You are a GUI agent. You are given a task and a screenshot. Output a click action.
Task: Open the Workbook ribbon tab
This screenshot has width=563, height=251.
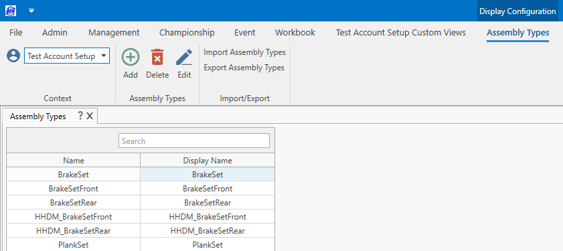(295, 32)
